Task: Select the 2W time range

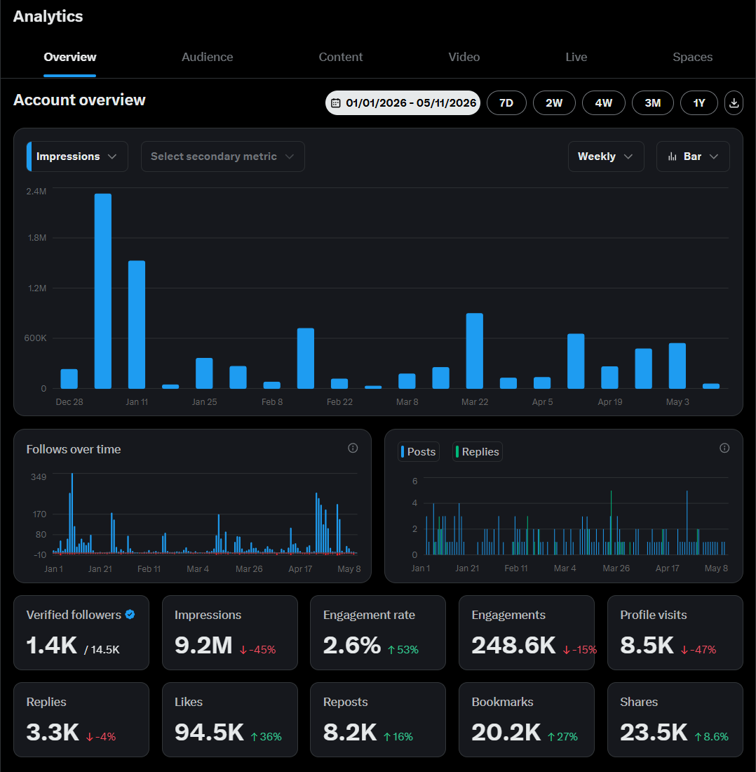Action: click(x=554, y=103)
